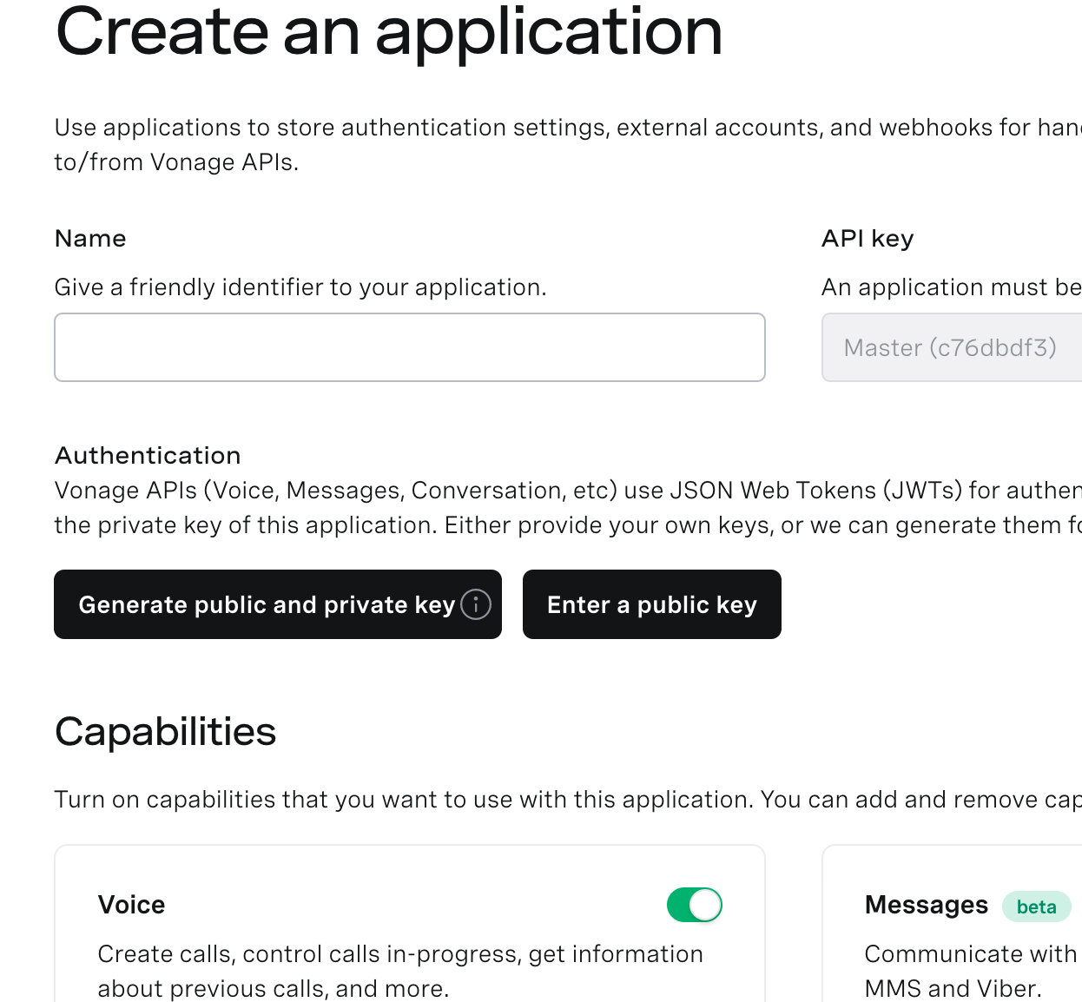The height and width of the screenshot is (1002, 1082).
Task: Click Enter a public key button
Action: click(652, 604)
